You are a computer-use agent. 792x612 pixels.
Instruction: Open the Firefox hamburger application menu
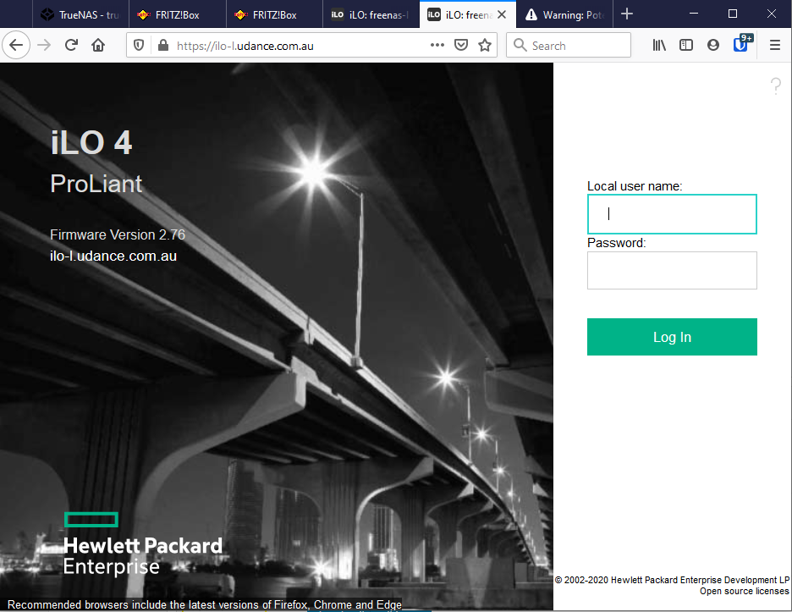(775, 46)
